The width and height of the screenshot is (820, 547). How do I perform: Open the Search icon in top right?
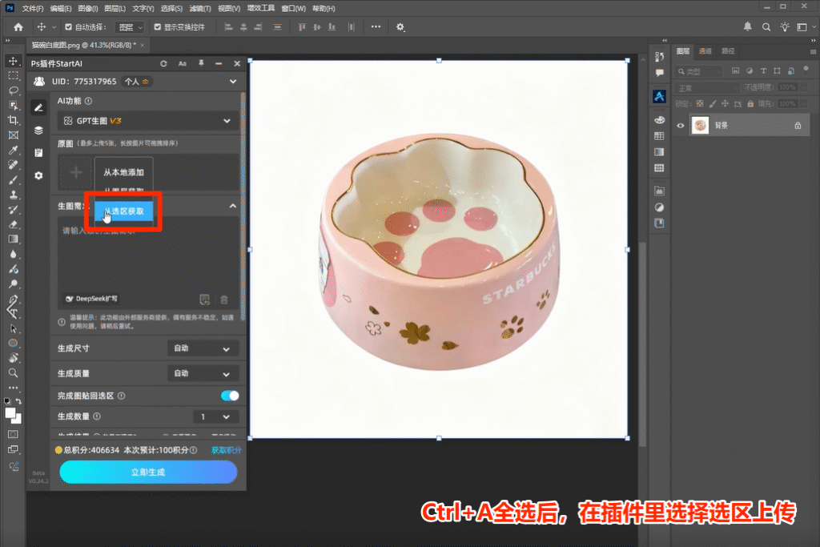[766, 26]
